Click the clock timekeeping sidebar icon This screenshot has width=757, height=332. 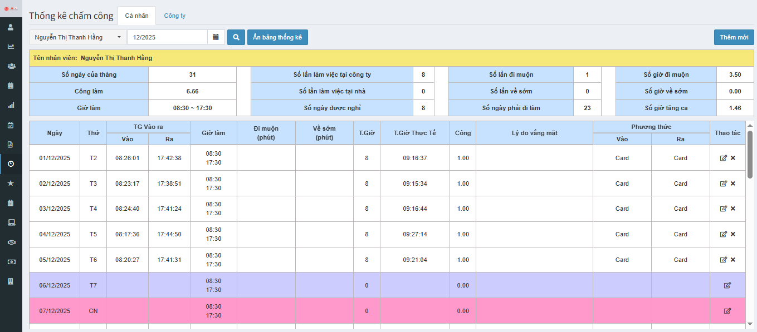(11, 163)
